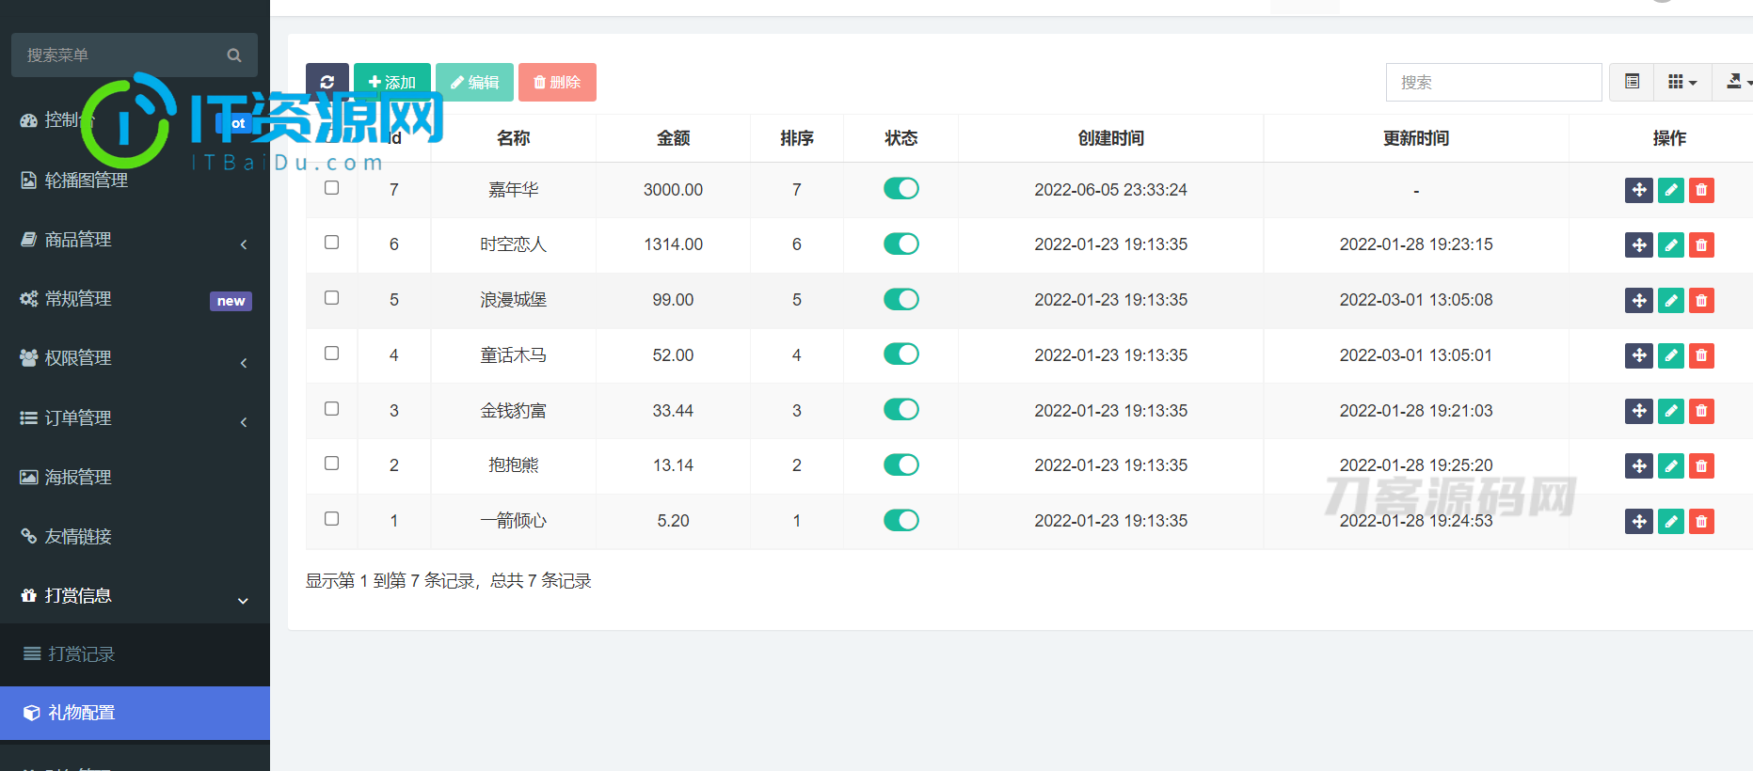
Task: Disable status switch for 浪漫城堡
Action: pos(900,299)
